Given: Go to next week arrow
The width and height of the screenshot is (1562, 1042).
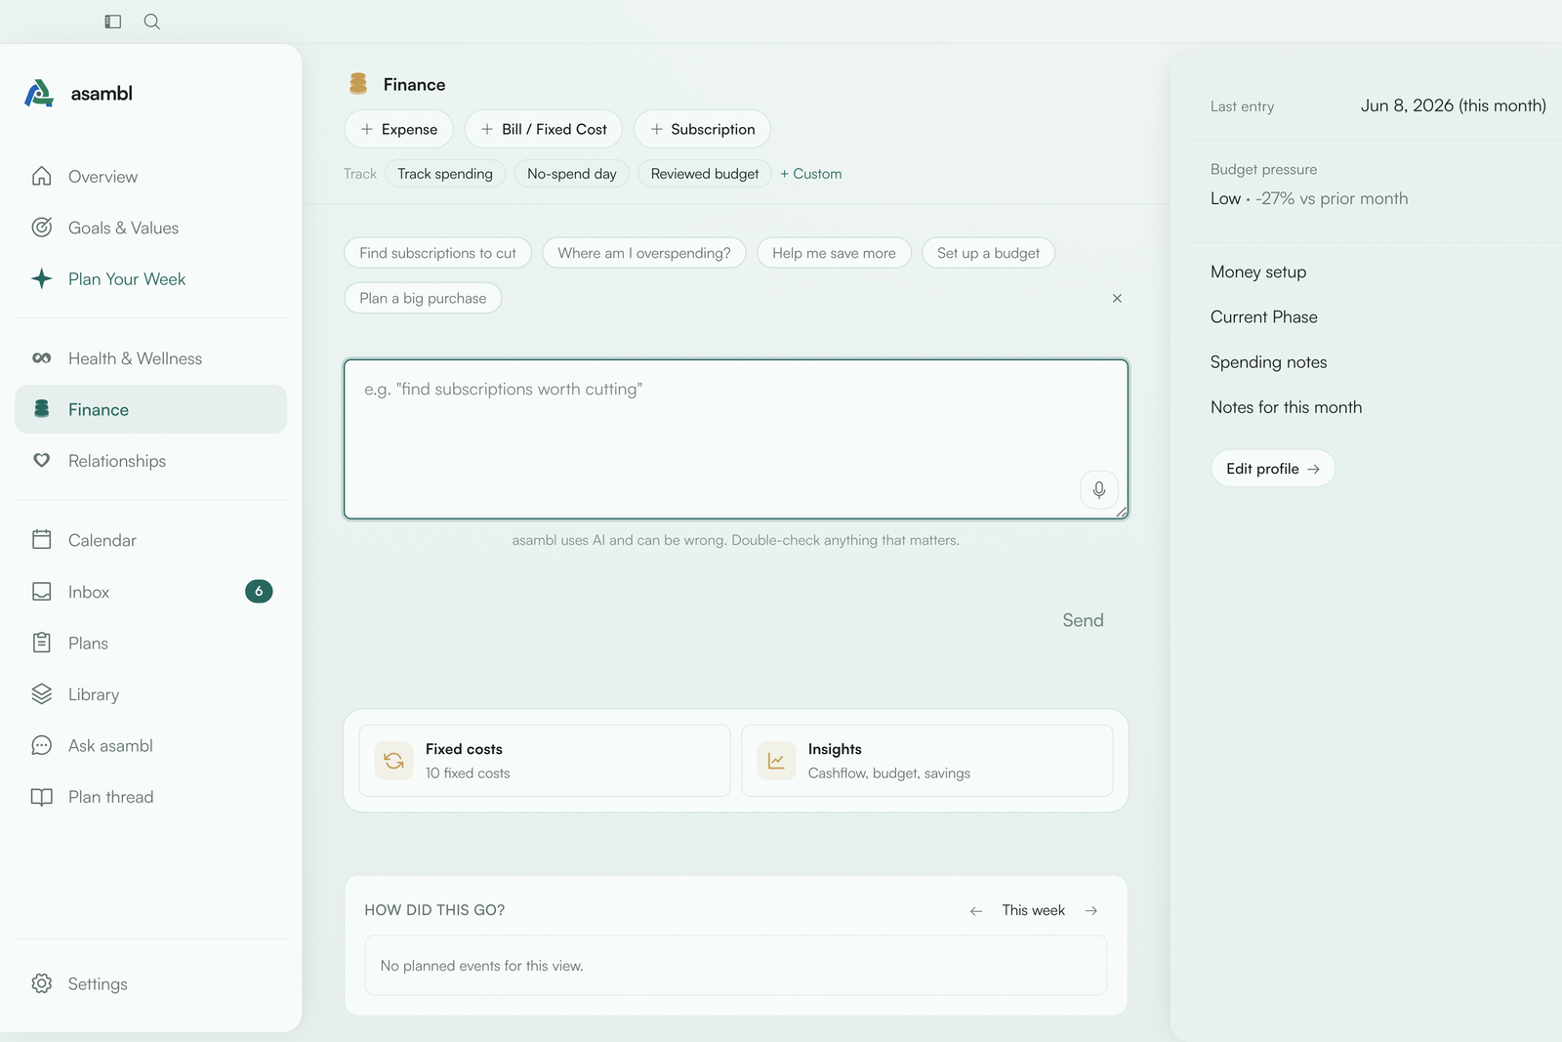Looking at the screenshot, I should coord(1091,911).
